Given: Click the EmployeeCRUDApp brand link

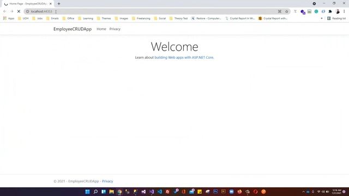Looking at the screenshot, I should pyautogui.click(x=73, y=29).
